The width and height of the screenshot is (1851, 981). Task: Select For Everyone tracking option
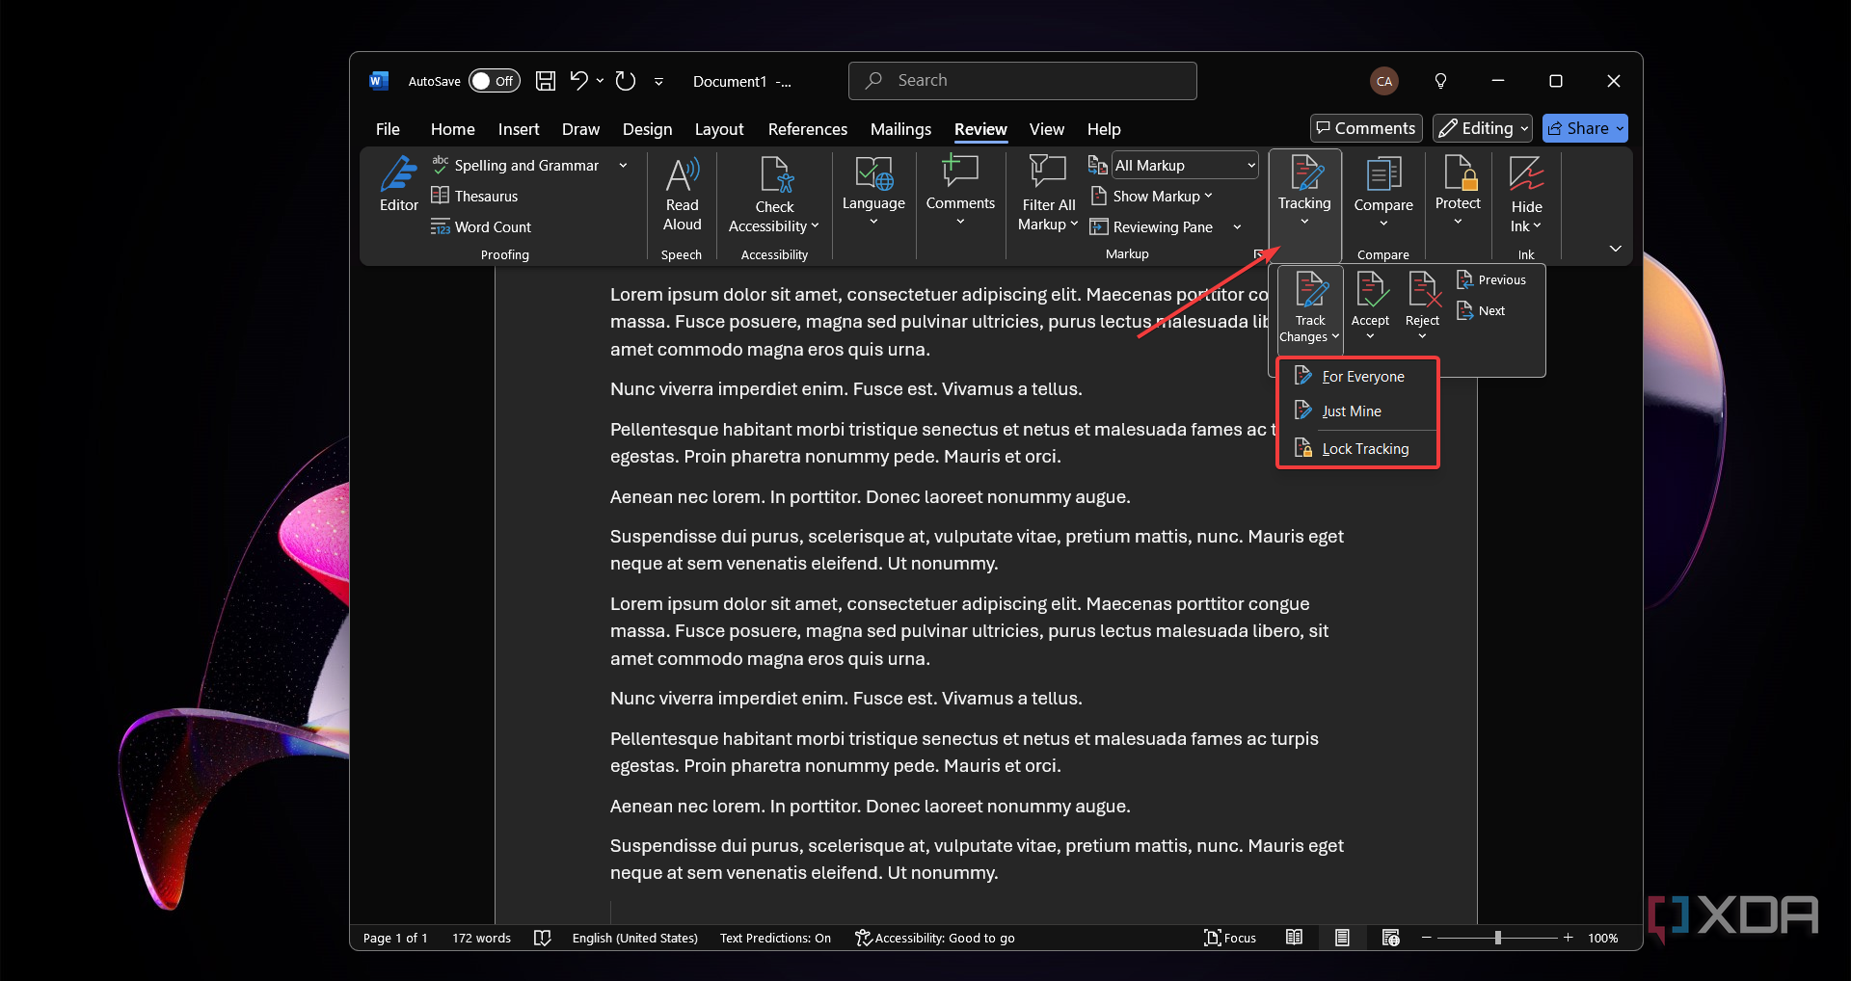pyautogui.click(x=1357, y=376)
